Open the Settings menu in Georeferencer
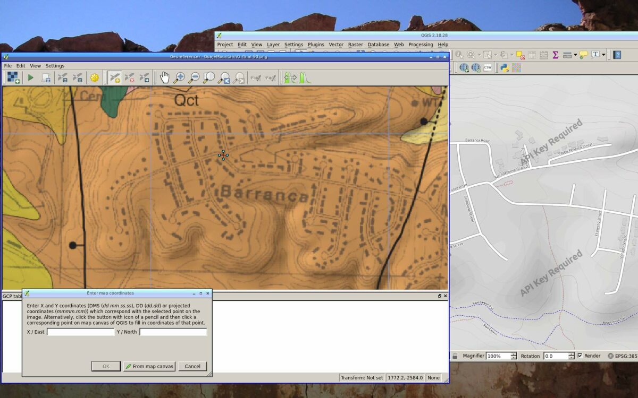Screen dimensions: 638x398 (55, 66)
